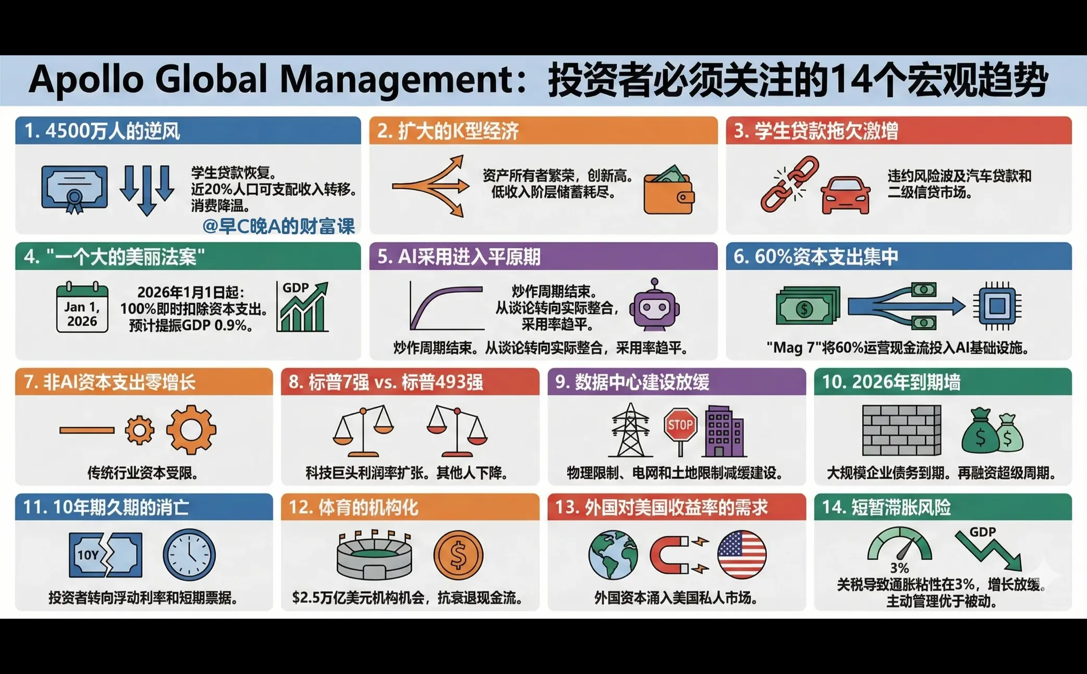Select the clock icon in panel 11
The image size is (1087, 674).
pos(190,555)
